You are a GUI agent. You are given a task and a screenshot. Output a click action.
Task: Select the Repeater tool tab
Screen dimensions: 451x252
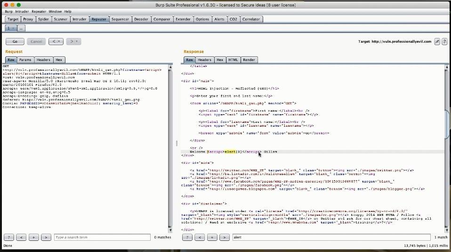click(x=99, y=19)
